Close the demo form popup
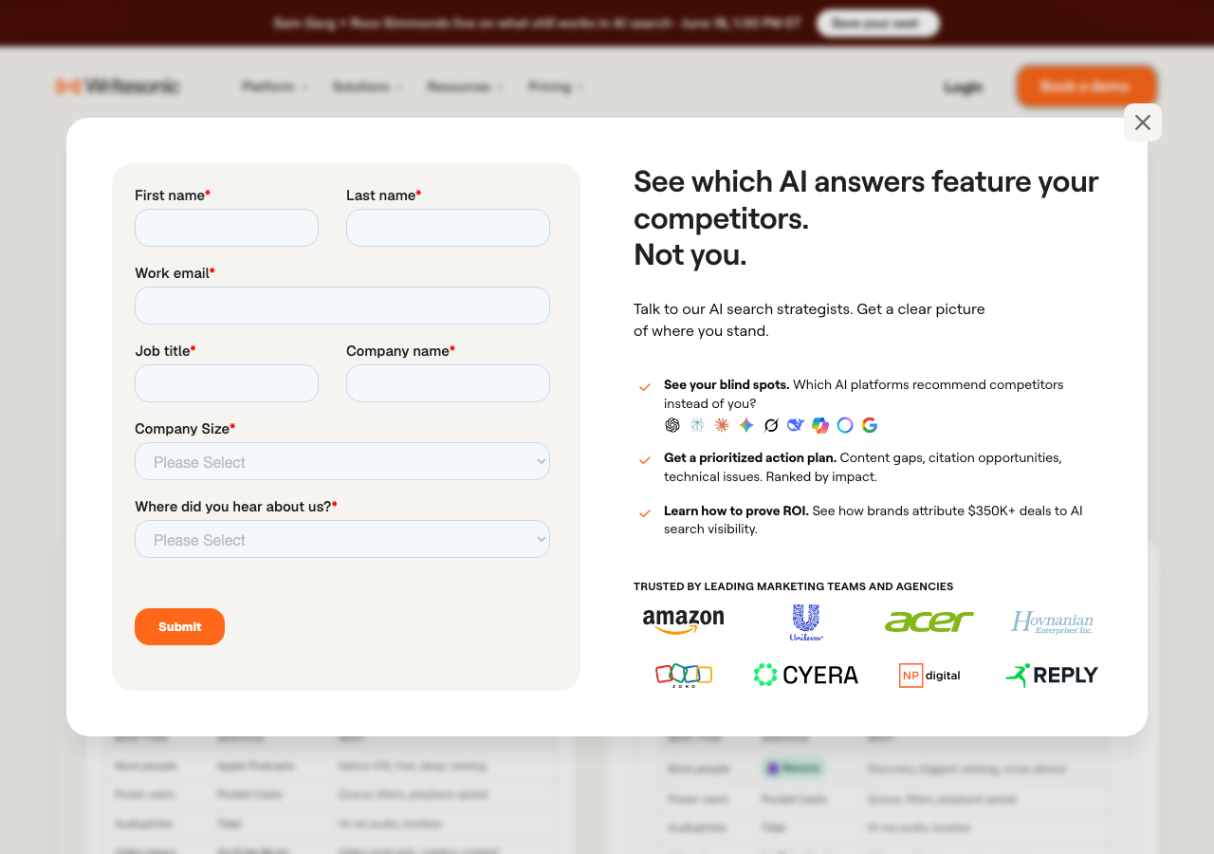This screenshot has width=1214, height=854. 1143,122
